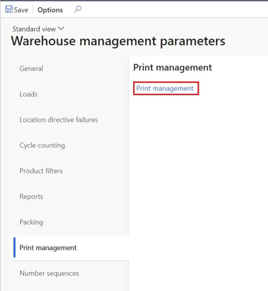Screen dimensions: 268x291
Task: Click the Print management section heading
Action: click(x=172, y=67)
